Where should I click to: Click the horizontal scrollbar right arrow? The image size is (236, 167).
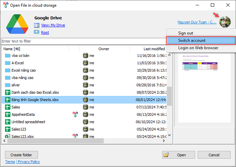coord(164,141)
